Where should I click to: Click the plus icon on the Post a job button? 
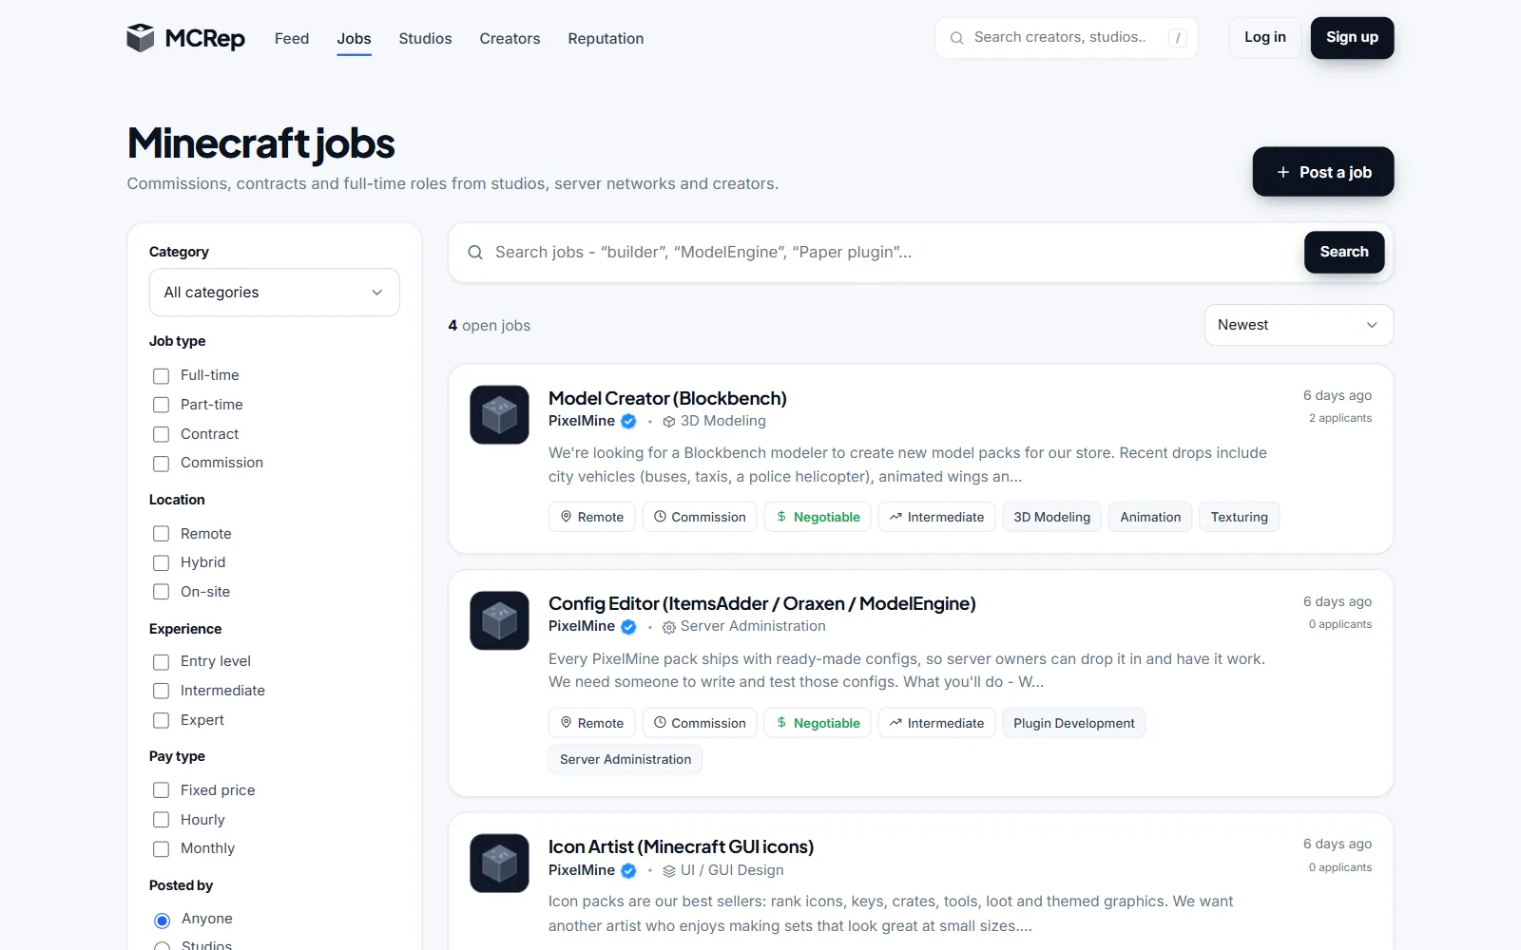tap(1283, 172)
